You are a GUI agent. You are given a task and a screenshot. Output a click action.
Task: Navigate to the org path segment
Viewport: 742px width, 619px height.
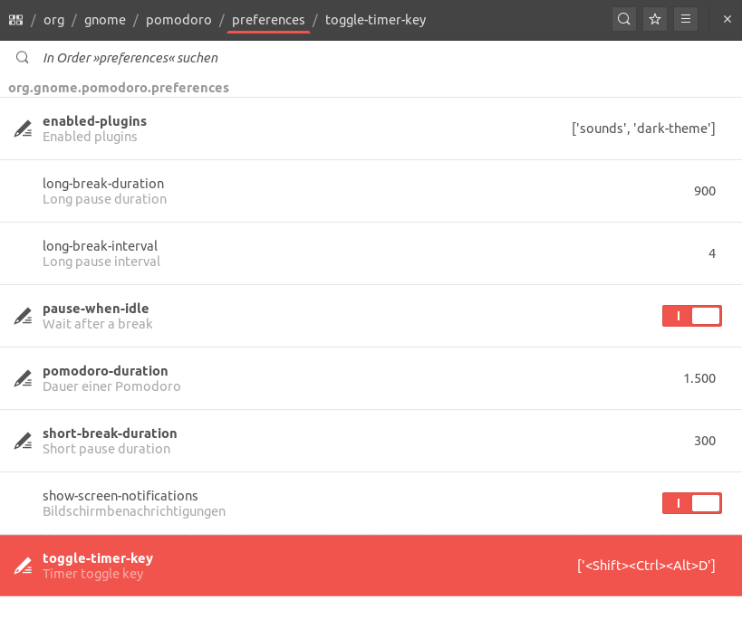tap(54, 20)
